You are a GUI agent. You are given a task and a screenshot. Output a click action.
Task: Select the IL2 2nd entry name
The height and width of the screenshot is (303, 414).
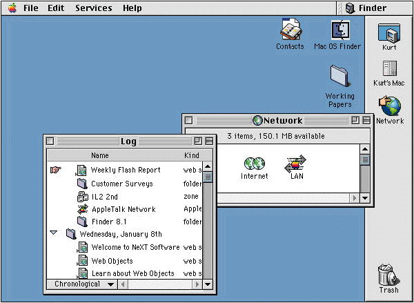(105, 197)
